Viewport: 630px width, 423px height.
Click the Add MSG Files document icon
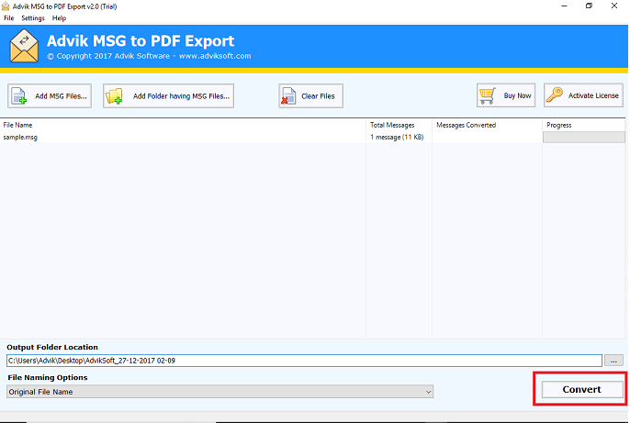click(x=19, y=96)
